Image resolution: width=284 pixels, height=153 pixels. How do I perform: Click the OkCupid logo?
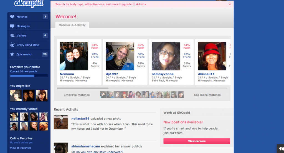29,3
